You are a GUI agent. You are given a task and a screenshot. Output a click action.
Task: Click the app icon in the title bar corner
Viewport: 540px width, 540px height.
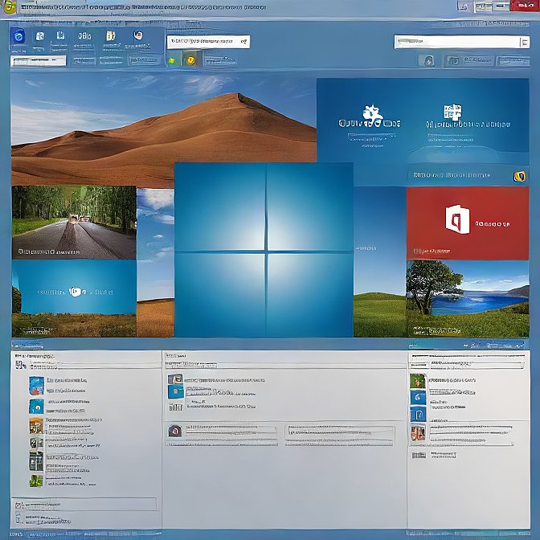pos(9,7)
